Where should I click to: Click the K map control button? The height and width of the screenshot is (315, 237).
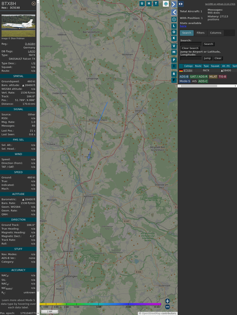coord(174,38)
